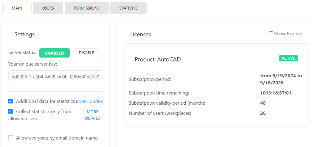The image size is (312, 147).
Task: Open MORE DETAILS for additional data
Action: [89, 102]
